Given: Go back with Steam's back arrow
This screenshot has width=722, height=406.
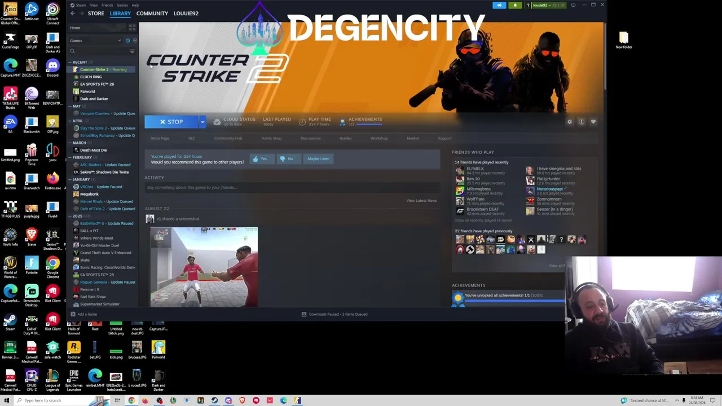Looking at the screenshot, I should (72, 14).
